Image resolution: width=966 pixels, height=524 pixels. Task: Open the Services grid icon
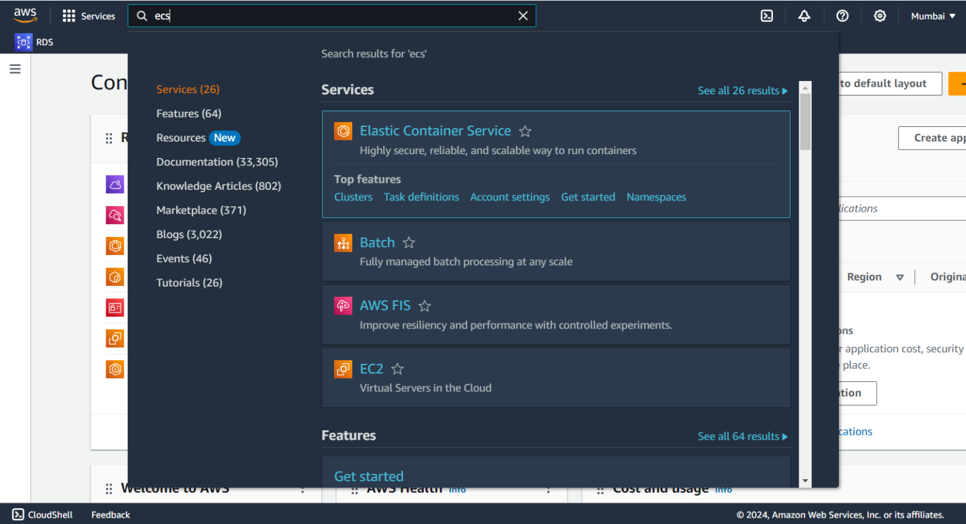pos(68,15)
